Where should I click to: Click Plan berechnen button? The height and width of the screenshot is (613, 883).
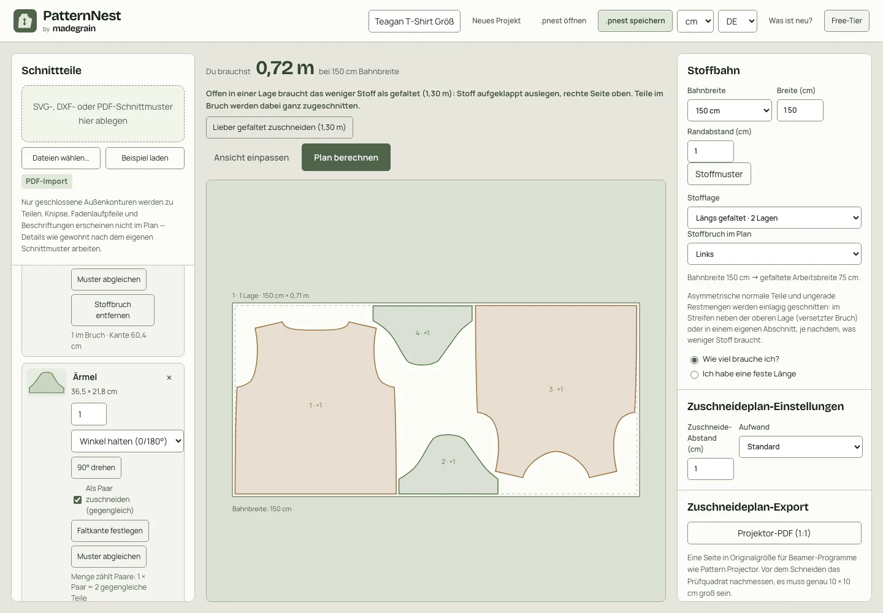(x=346, y=158)
